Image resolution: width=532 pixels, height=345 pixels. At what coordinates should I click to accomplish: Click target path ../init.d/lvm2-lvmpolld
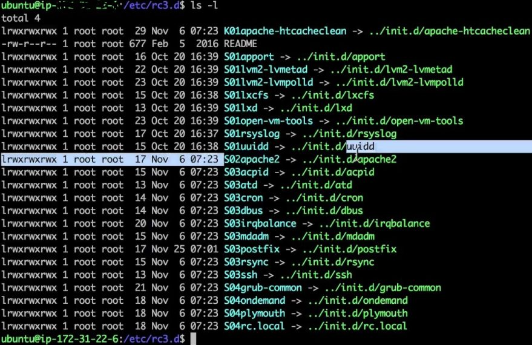click(x=399, y=83)
